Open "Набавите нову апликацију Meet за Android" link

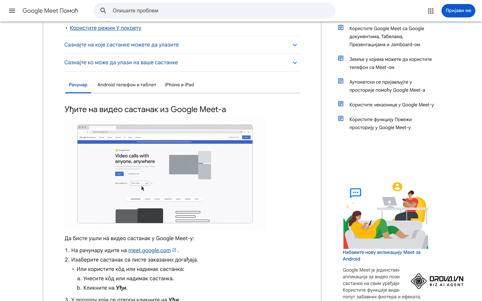tap(381, 256)
